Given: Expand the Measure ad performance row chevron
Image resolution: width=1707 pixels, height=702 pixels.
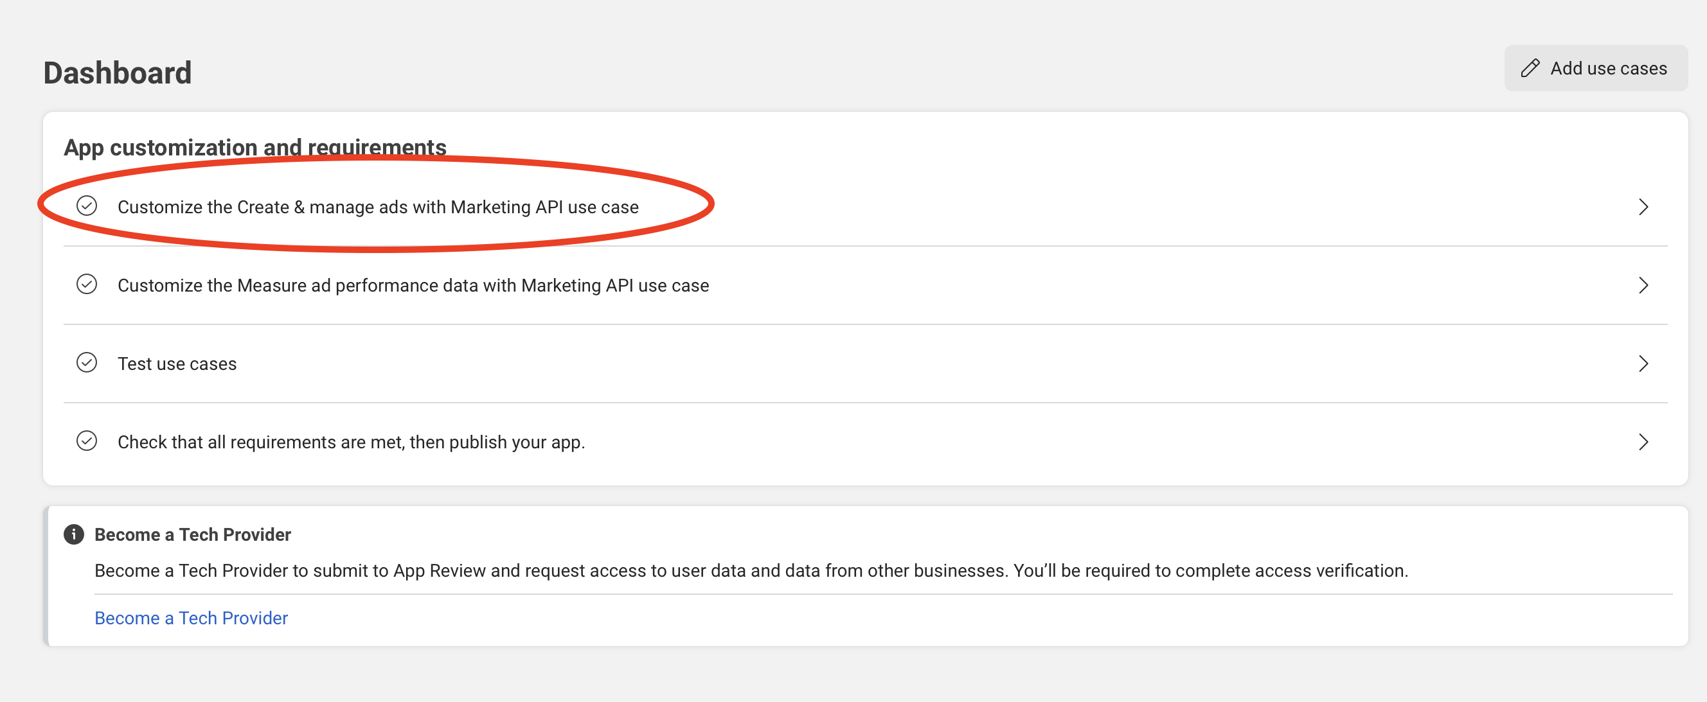Looking at the screenshot, I should pyautogui.click(x=1643, y=285).
